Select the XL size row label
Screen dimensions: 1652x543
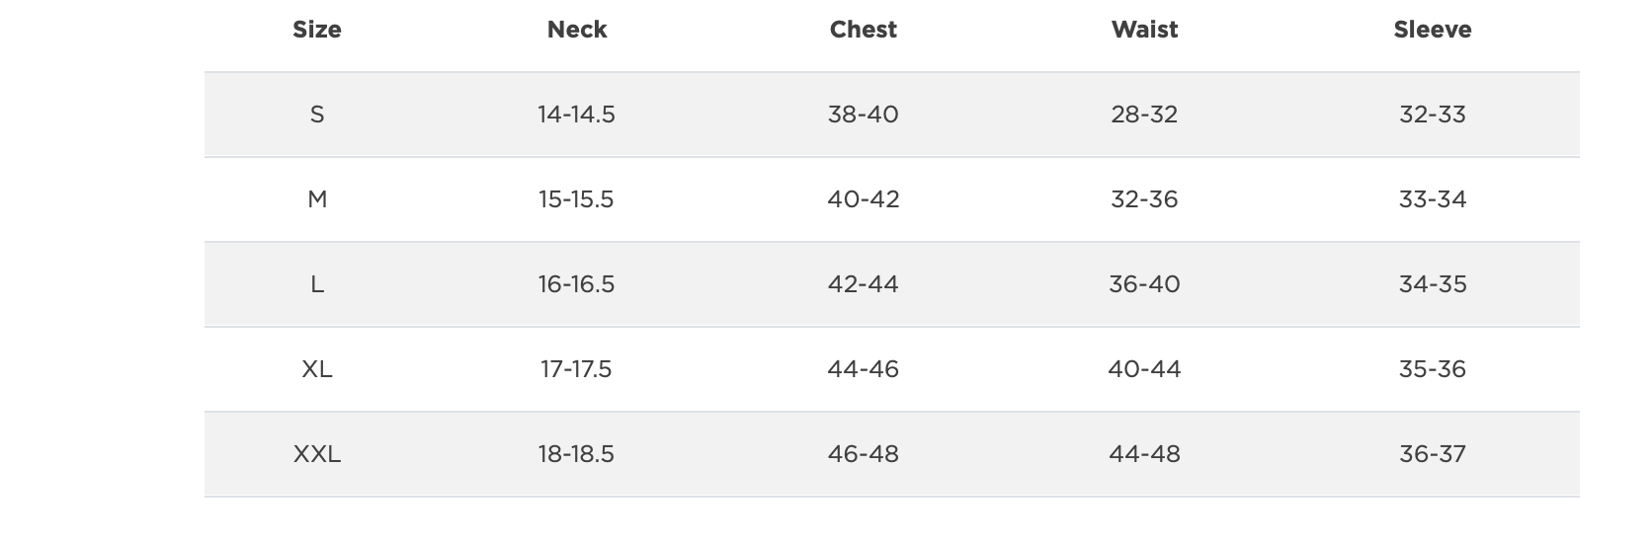tap(317, 369)
